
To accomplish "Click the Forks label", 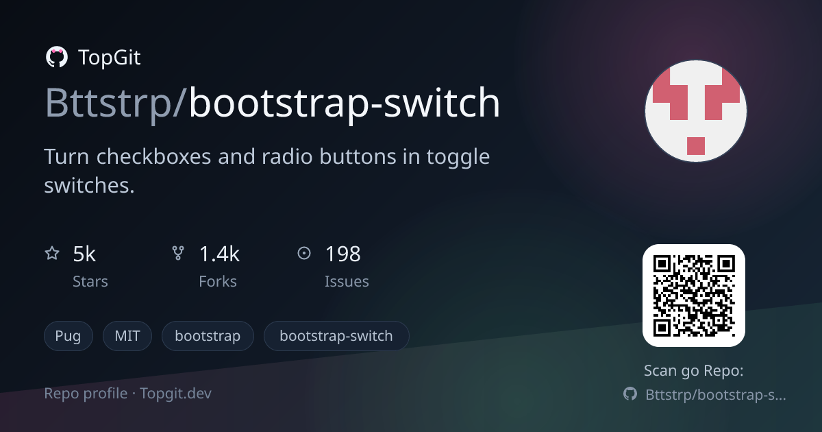I will [x=218, y=282].
